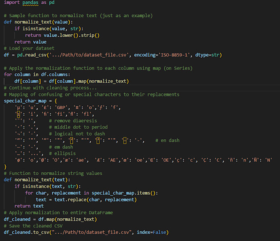Click '.map(normalize_text)' on the df[column] line

(x=102, y=81)
